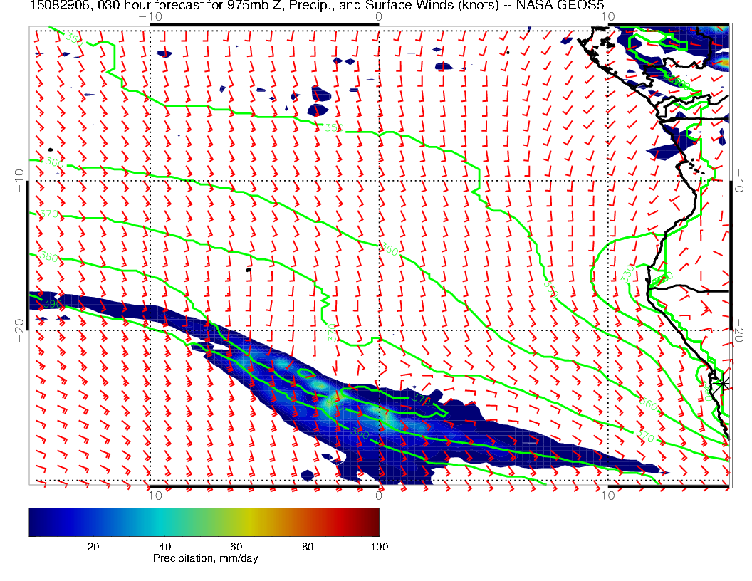Click the 10 longitude label on the bottom axis
Viewport: 752px width, 581px height.
tap(607, 496)
